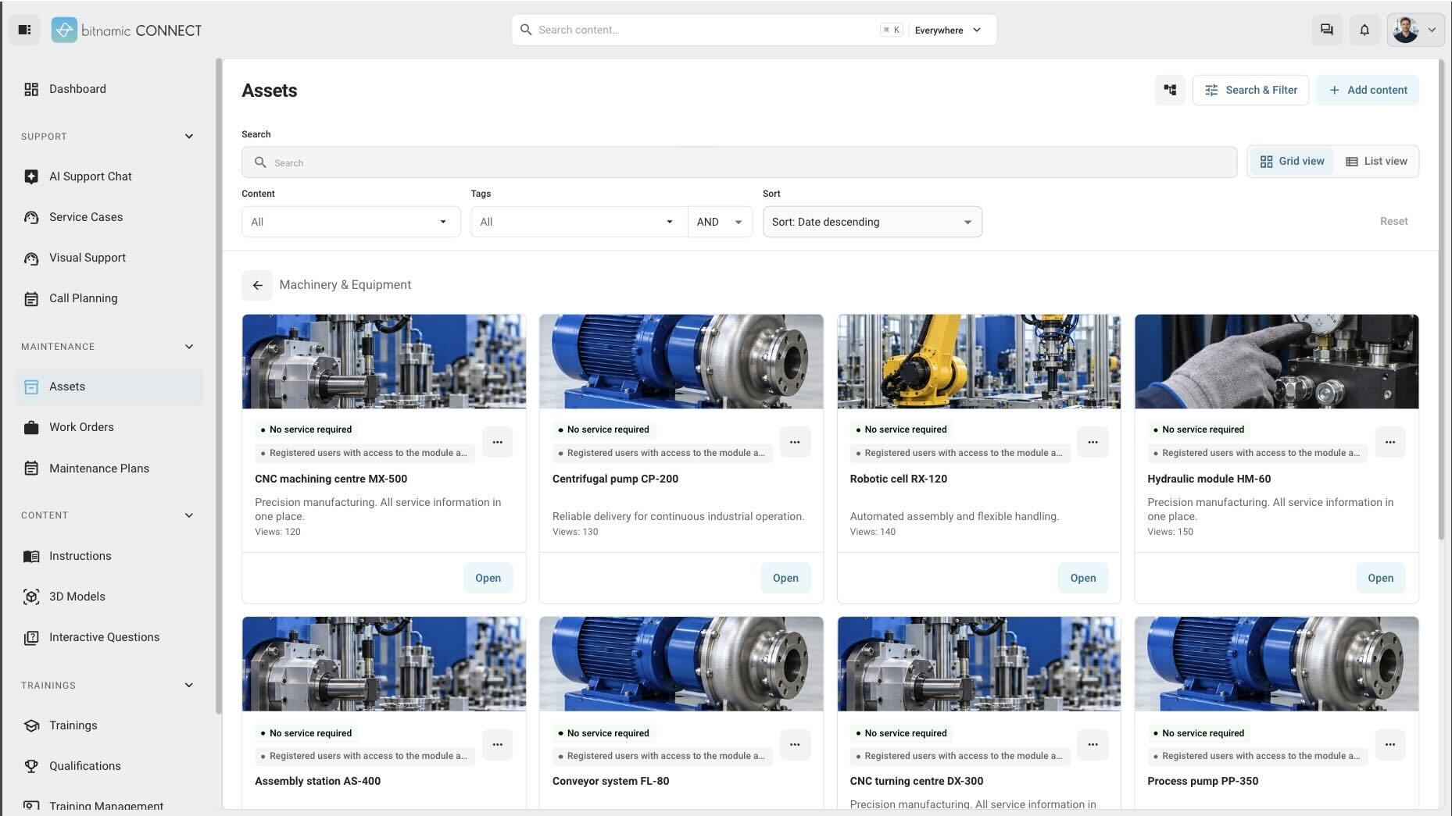Screen dimensions: 1452x816
Task: Click the Search & Filter button
Action: (x=1250, y=90)
